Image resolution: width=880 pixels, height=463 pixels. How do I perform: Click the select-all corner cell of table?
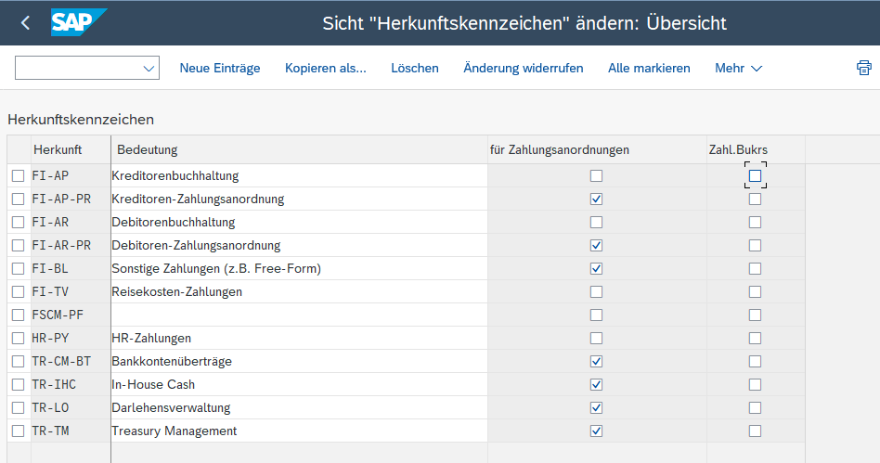(19, 149)
